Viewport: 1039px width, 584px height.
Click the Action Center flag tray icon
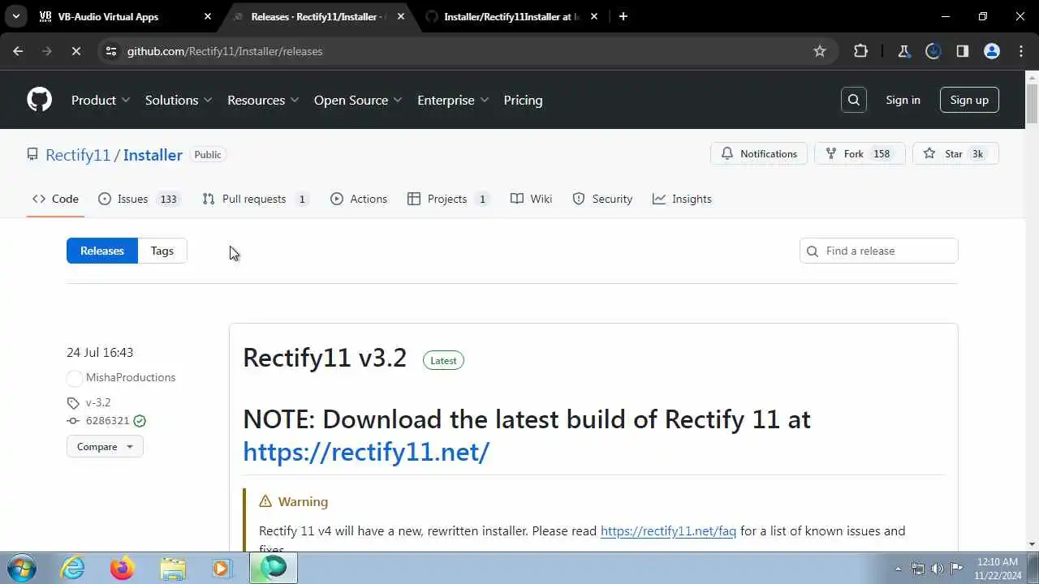point(957,569)
